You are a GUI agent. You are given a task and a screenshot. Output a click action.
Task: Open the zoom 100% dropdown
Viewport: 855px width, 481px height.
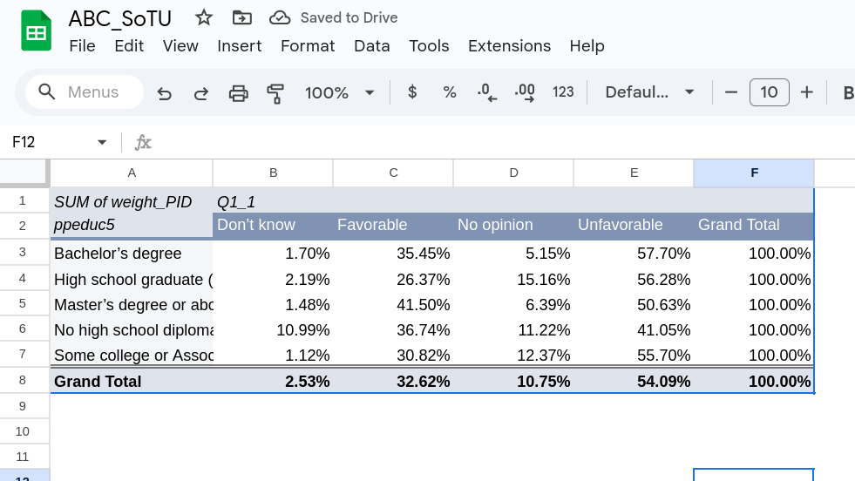(339, 92)
